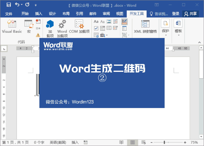Viewport: 204px width, 146px height.
Task: Switch to the 开始 tab
Action: 25,14
